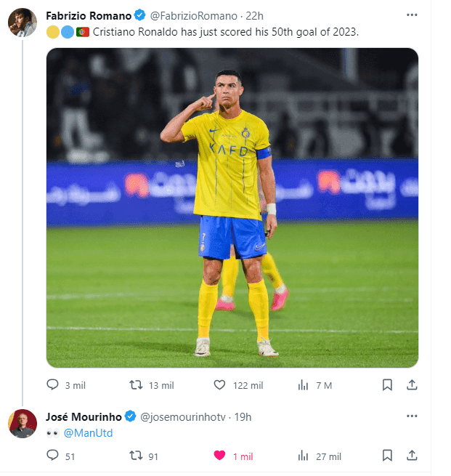View analytics of José Mourinho's tweet
The width and height of the screenshot is (451, 476).
point(304,456)
